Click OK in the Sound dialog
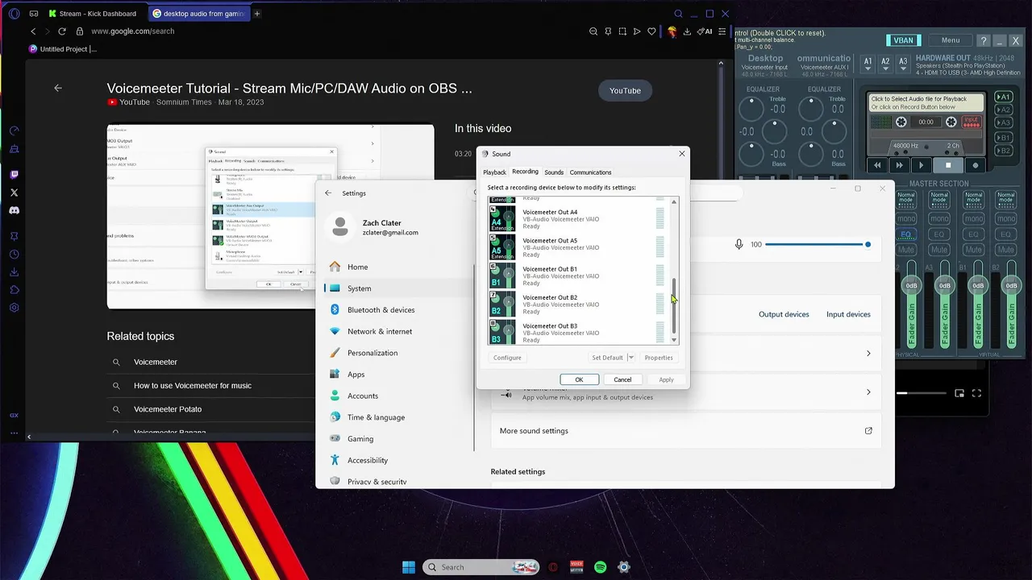 click(579, 379)
